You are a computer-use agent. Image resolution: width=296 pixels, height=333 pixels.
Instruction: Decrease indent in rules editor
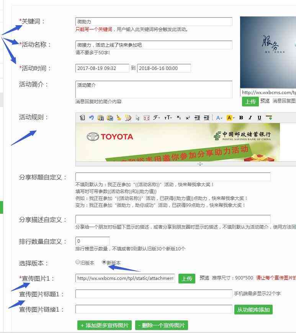point(206,118)
